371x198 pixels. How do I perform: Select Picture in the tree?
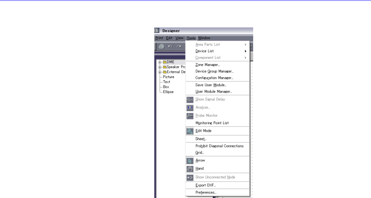click(168, 77)
